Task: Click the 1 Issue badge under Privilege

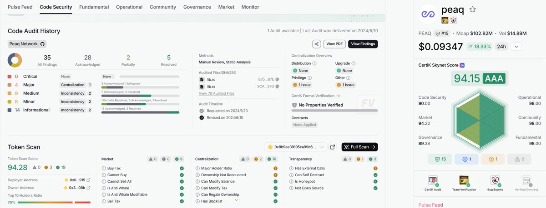Action: pyautogui.click(x=302, y=85)
